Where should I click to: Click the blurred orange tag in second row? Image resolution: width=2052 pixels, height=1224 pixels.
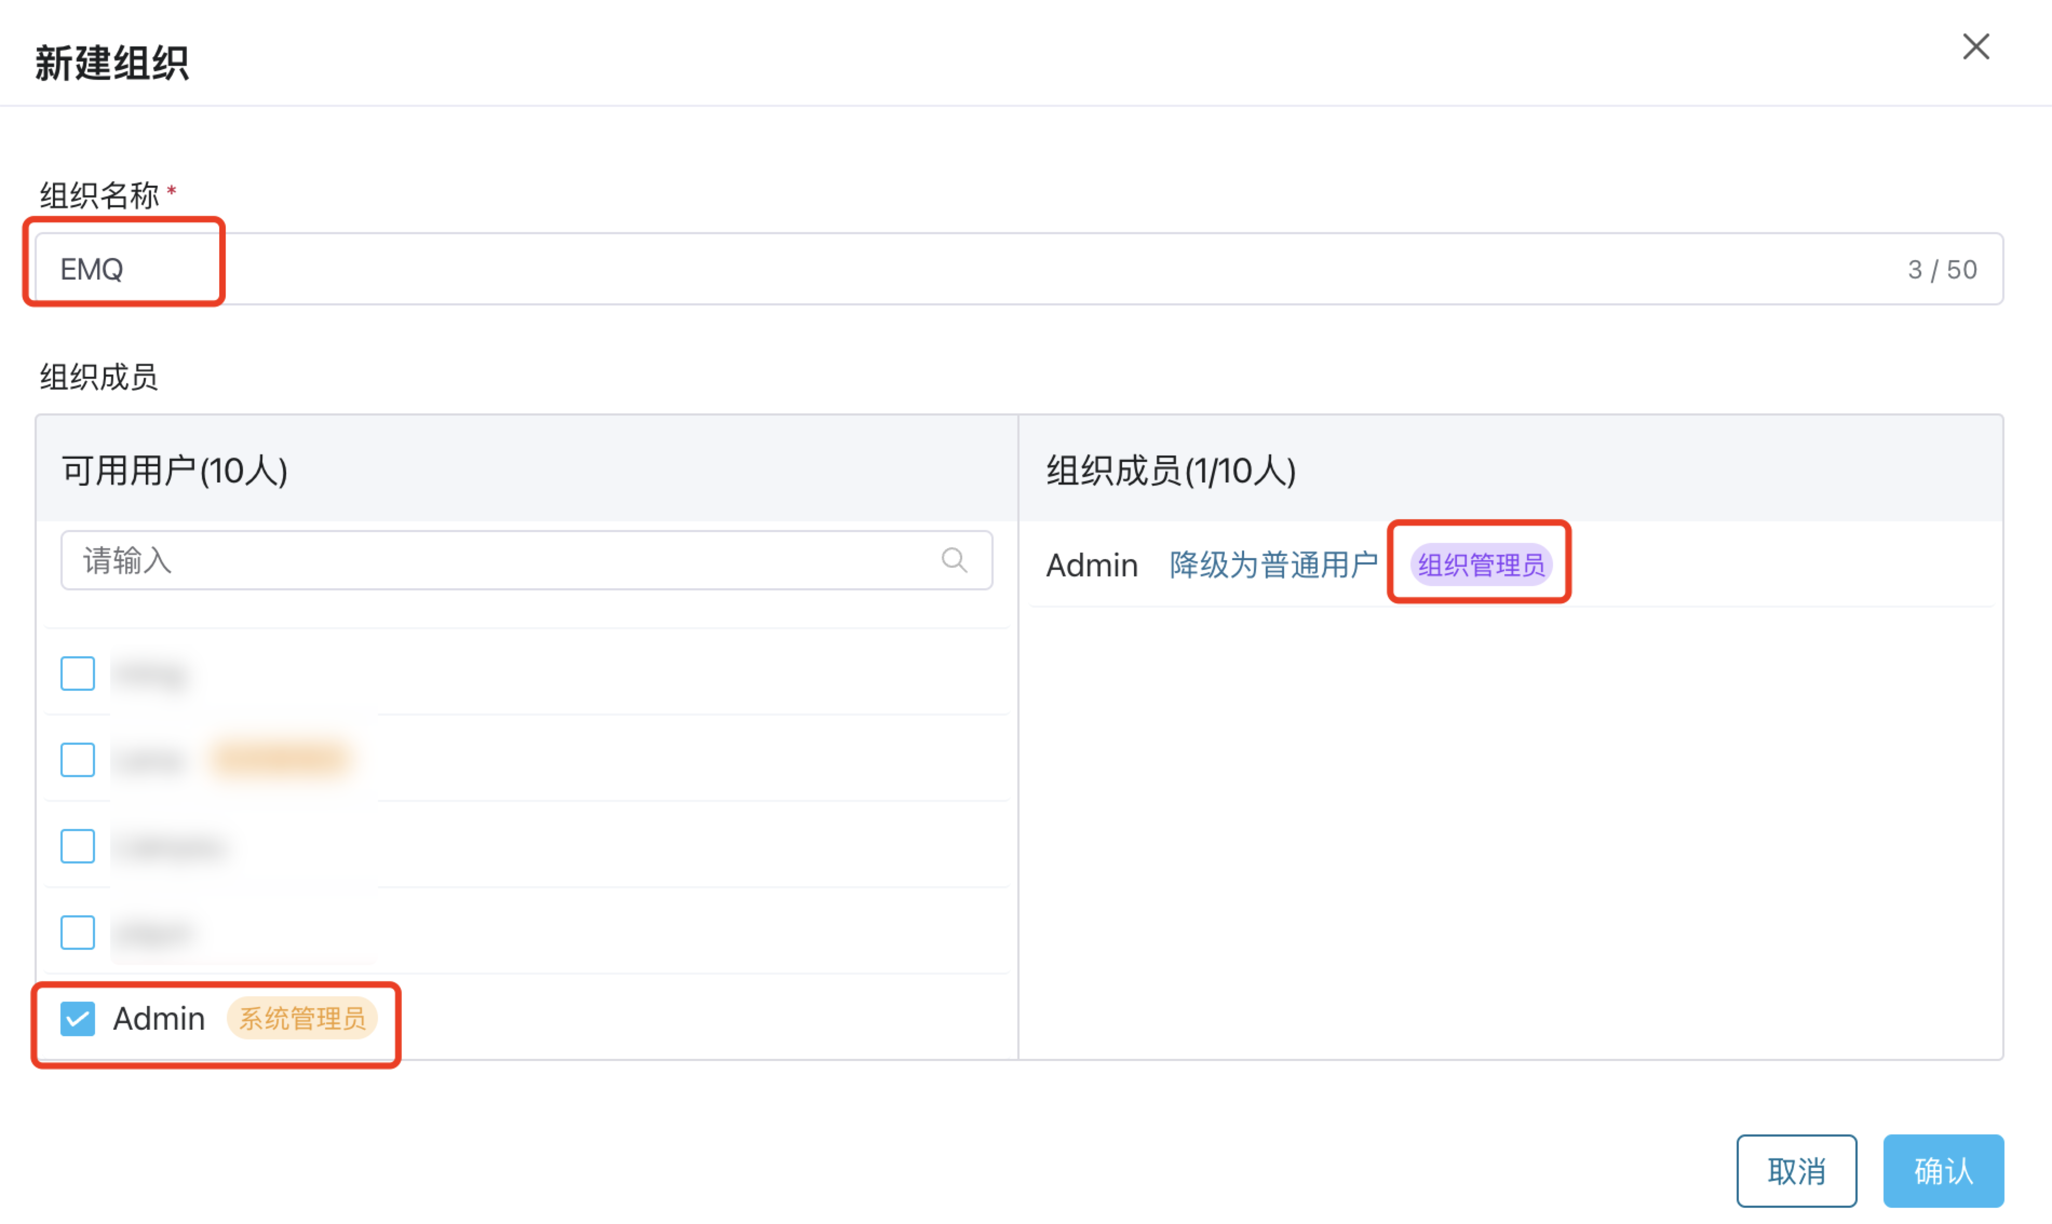coord(281,758)
